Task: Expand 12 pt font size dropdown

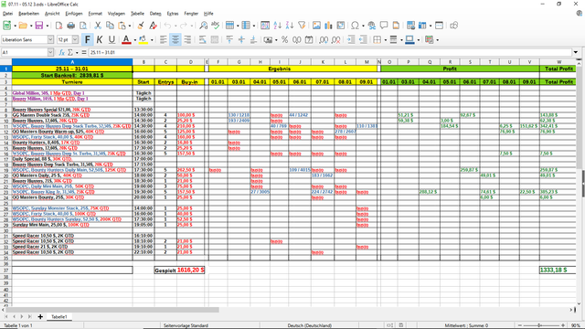Action: 75,39
